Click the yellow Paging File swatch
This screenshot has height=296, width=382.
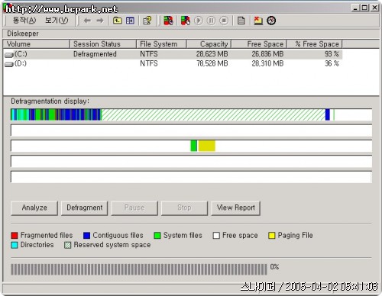(x=272, y=236)
